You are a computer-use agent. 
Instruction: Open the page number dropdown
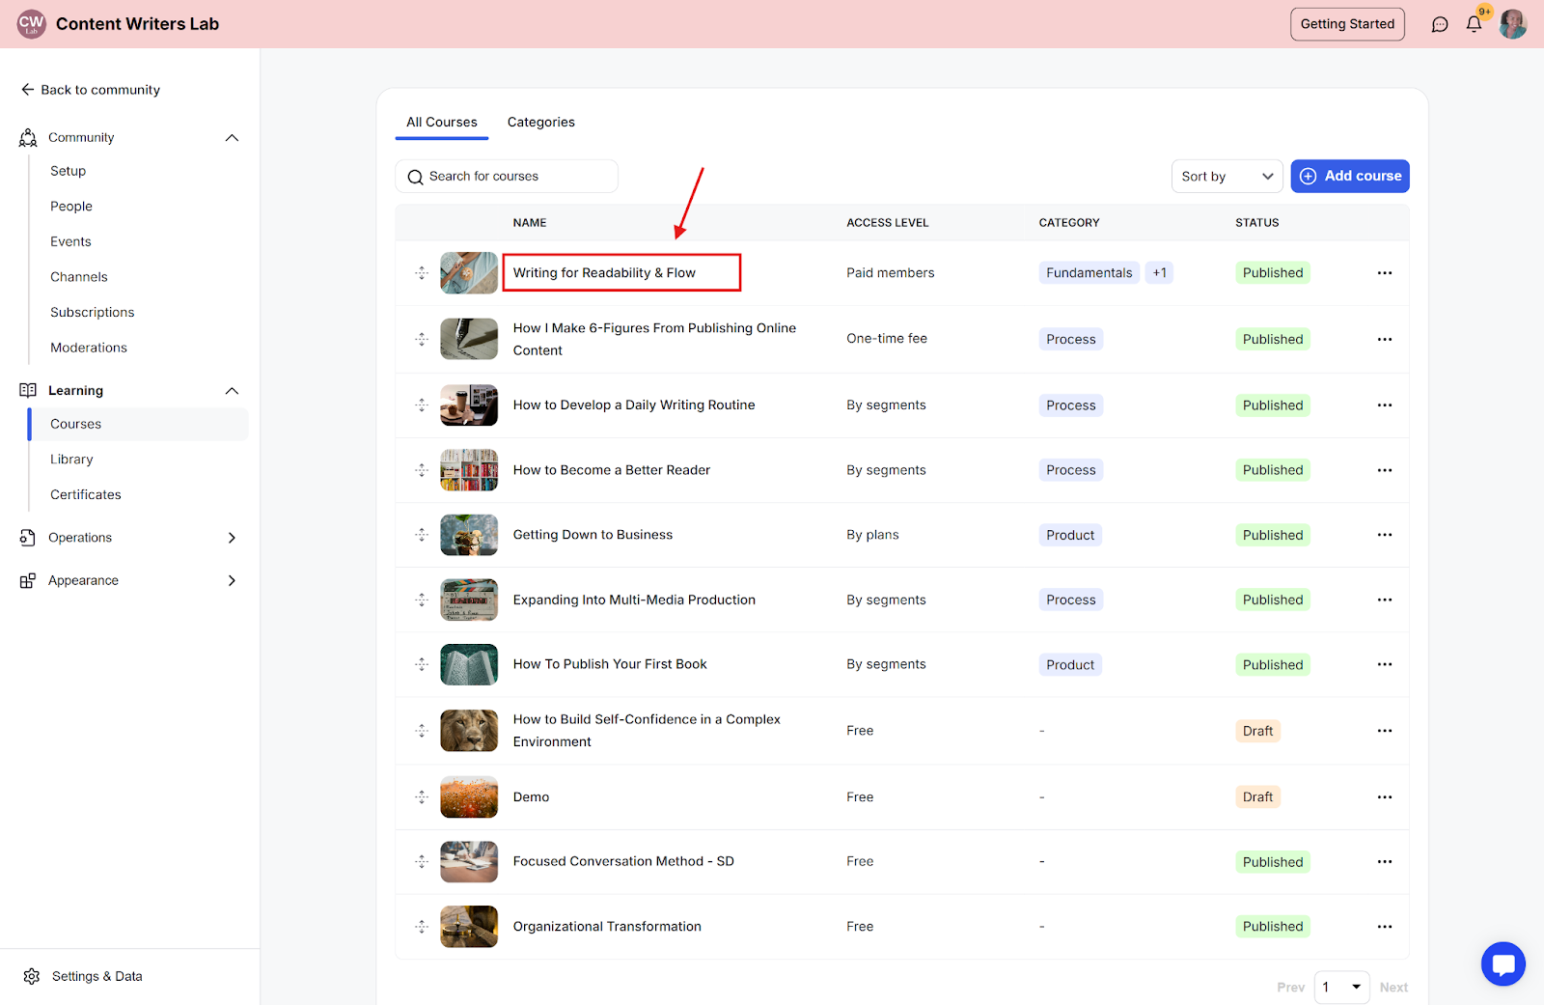[x=1341, y=987]
